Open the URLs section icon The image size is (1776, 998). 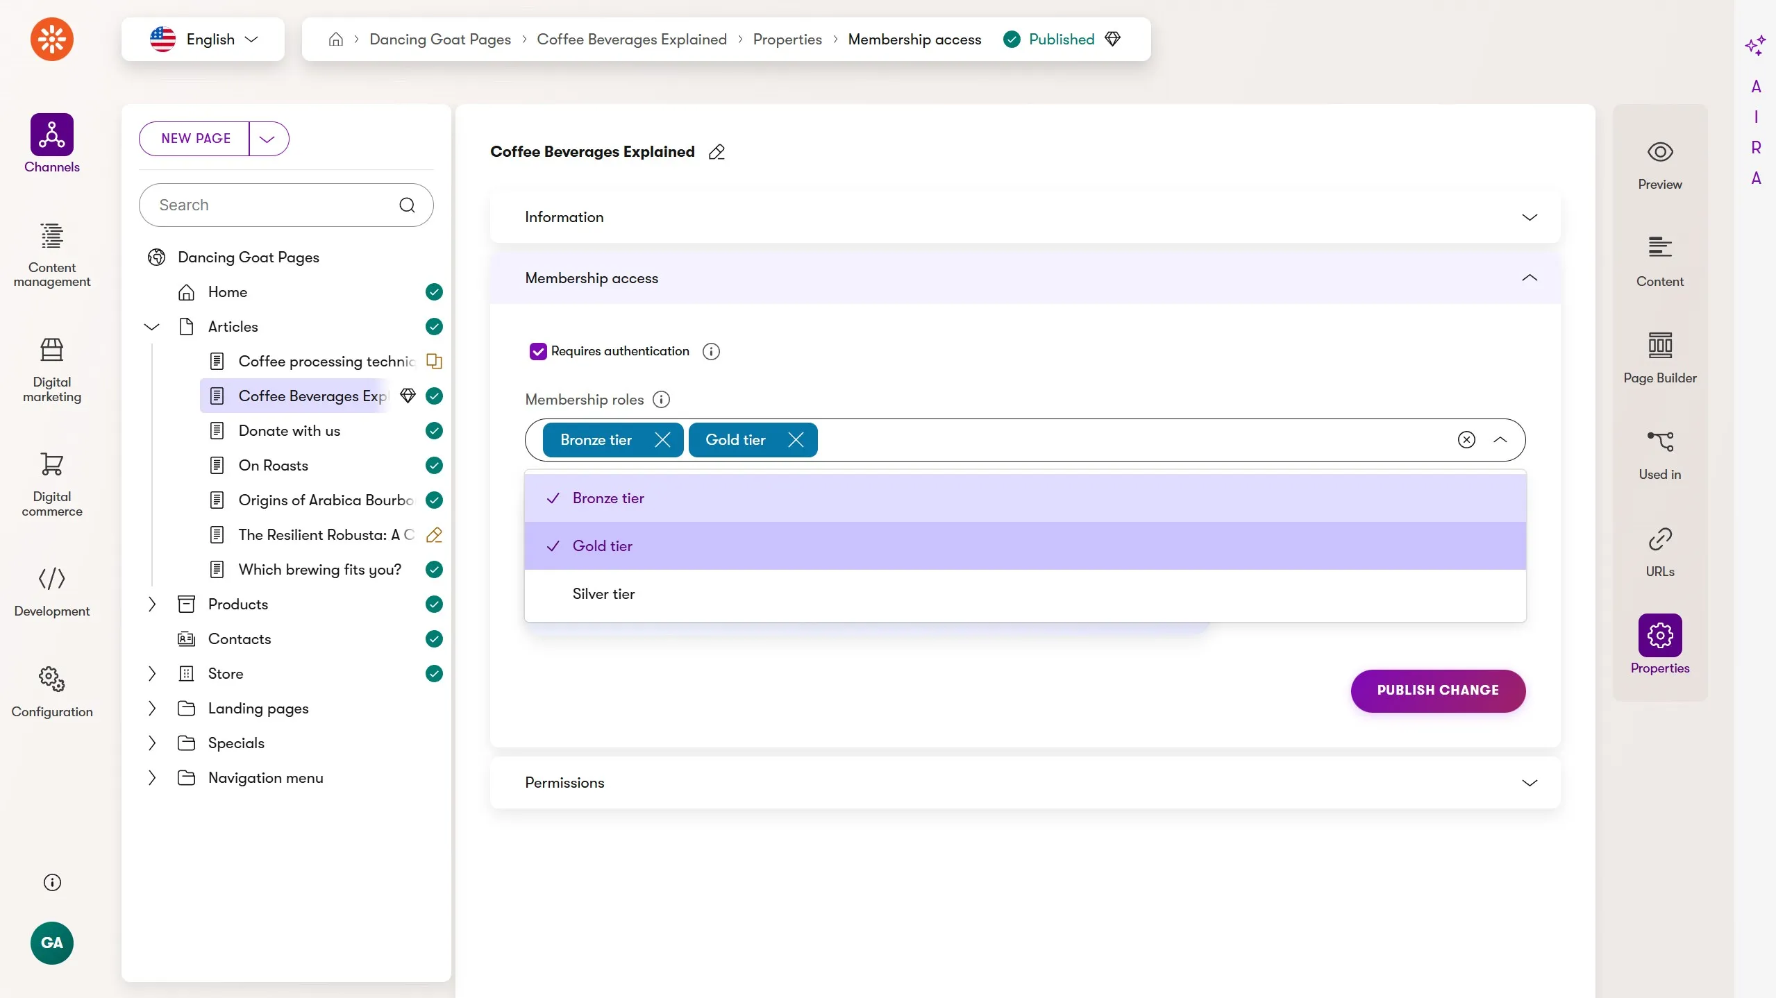(x=1659, y=539)
